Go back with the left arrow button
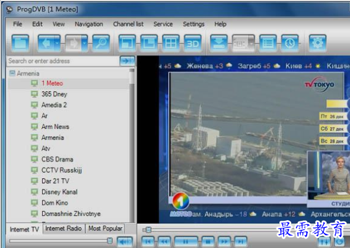Screen dimensions: 350x248 coord(46,43)
